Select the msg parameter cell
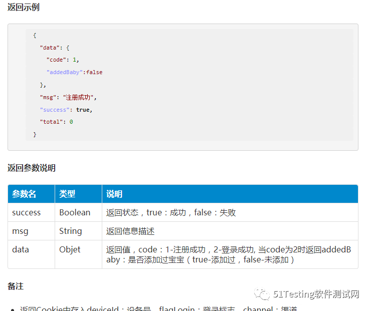The height and width of the screenshot is (311, 371). (x=31, y=231)
